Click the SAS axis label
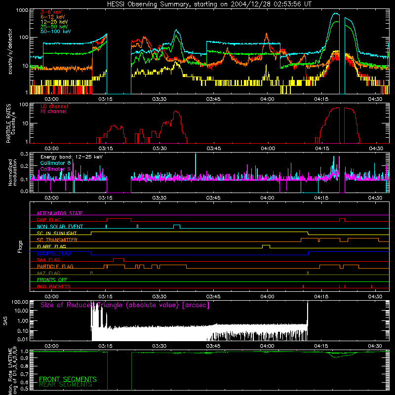 pyautogui.click(x=5, y=321)
